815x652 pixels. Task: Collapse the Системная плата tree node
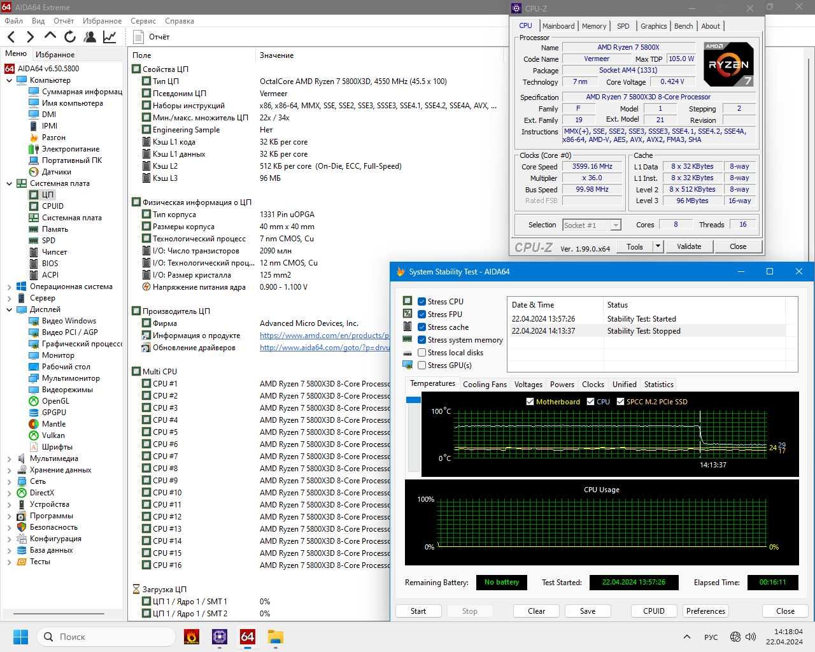click(x=9, y=183)
